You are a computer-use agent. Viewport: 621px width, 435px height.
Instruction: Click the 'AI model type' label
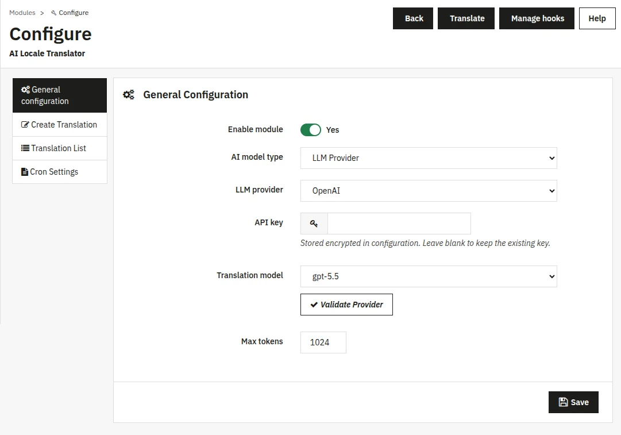(x=257, y=157)
